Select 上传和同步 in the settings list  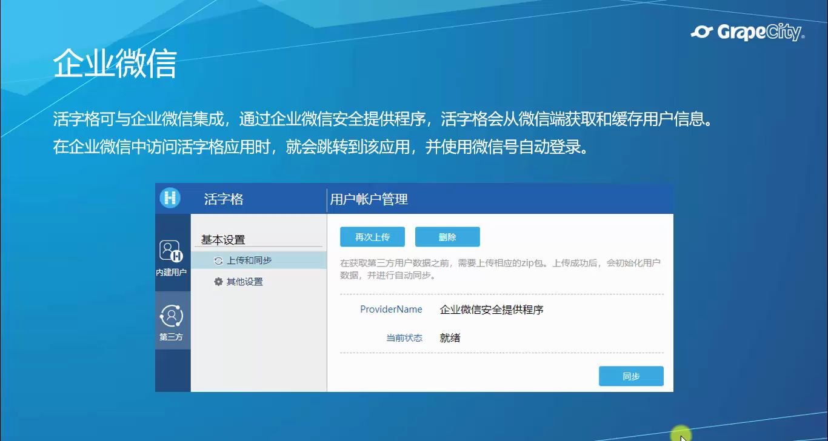[x=259, y=260]
